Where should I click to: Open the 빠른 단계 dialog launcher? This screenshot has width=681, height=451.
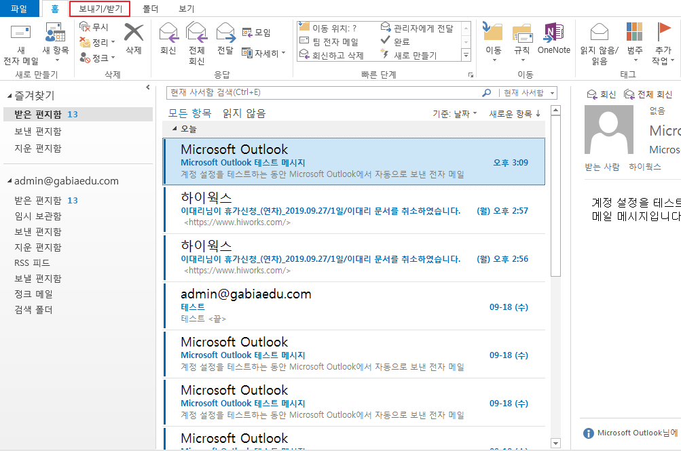471,75
